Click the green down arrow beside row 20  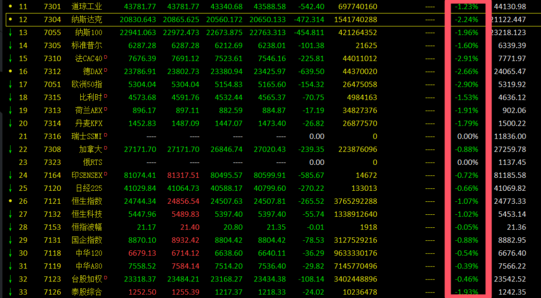pyautogui.click(x=10, y=123)
